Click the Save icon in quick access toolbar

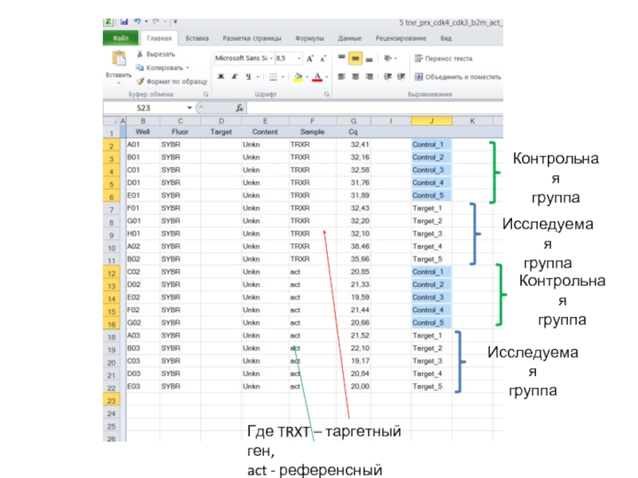124,22
